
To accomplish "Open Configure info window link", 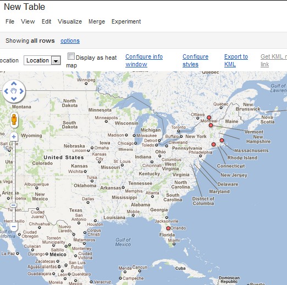I will coord(144,60).
